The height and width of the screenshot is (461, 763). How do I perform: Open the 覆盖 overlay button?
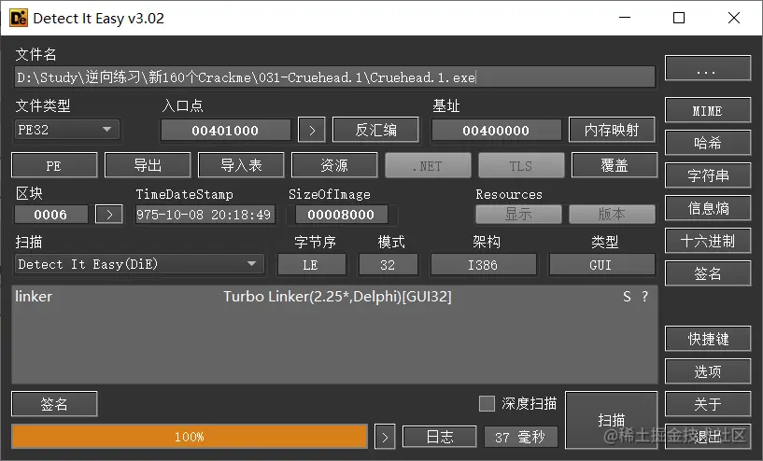click(615, 165)
